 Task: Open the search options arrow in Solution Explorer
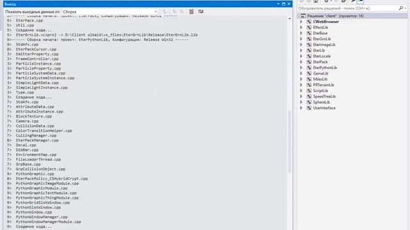(406, 8)
